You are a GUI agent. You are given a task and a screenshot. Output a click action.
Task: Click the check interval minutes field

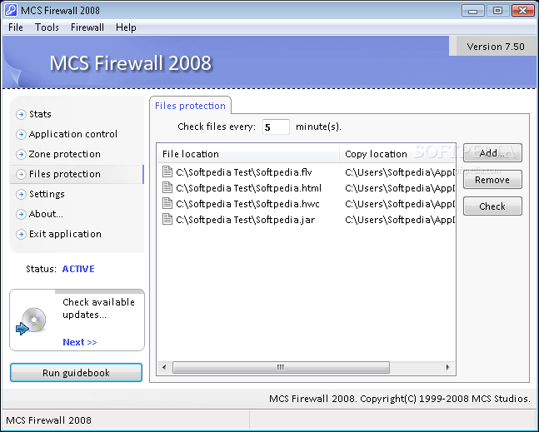276,127
